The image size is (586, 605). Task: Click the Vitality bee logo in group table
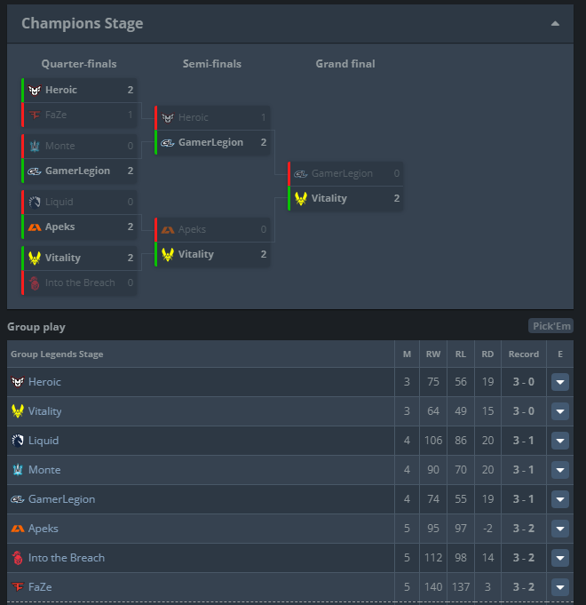18,411
